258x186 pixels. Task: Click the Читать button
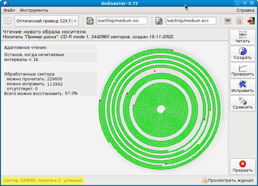click(x=243, y=37)
